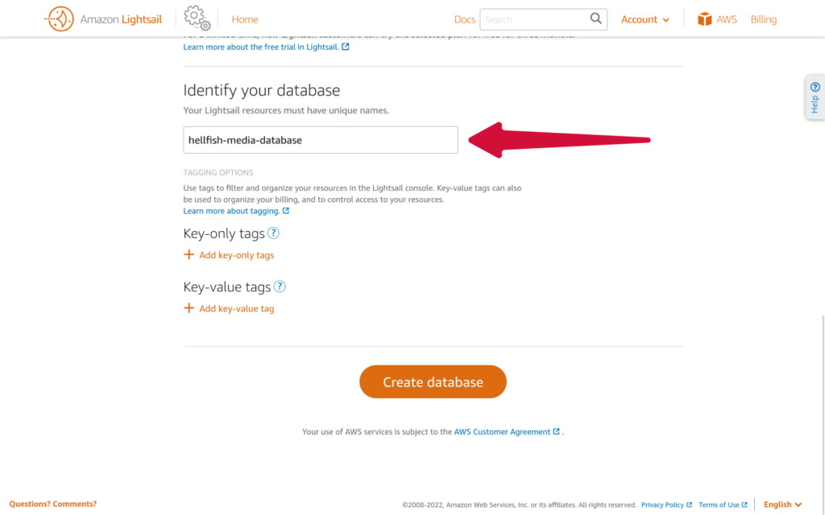Focus the Search text box
Screen dimensions: 825x515
pos(534,19)
